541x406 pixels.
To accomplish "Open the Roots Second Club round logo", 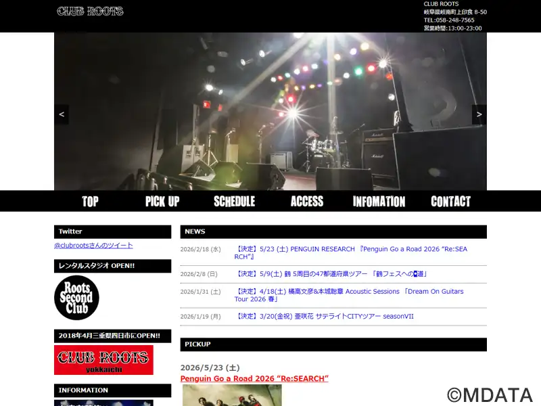I will click(x=76, y=298).
